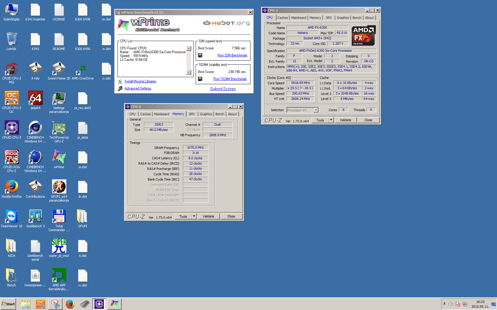Launch Total Commander shortcut
Image resolution: width=497 pixels, height=310 pixels.
coord(59,221)
